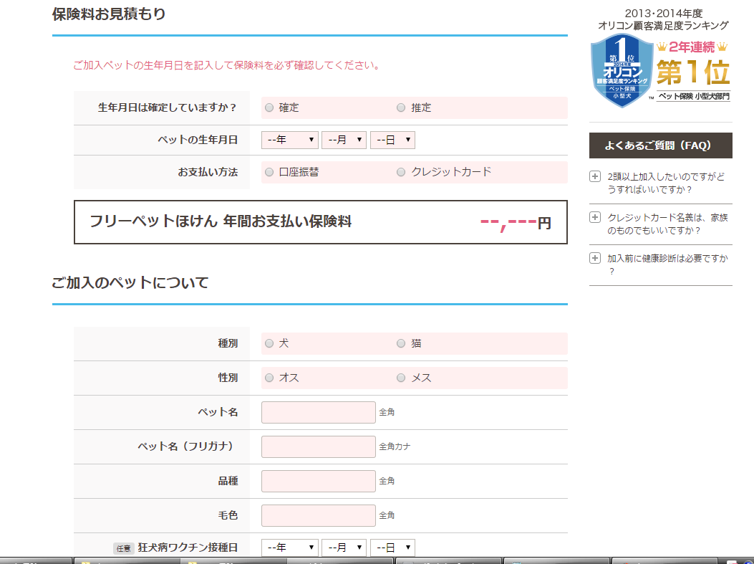Open the pet birth day dropdown

[392, 140]
